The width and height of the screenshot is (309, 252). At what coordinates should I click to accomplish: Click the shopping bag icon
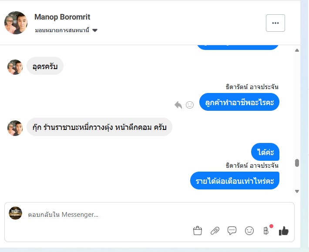tap(198, 231)
